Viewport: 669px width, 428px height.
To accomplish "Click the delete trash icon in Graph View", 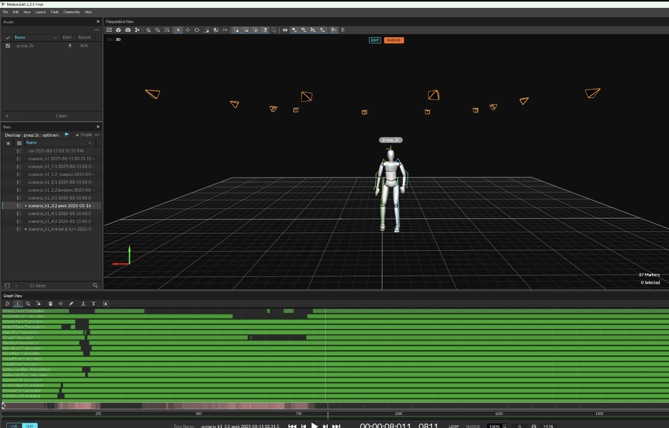I will 51,303.
